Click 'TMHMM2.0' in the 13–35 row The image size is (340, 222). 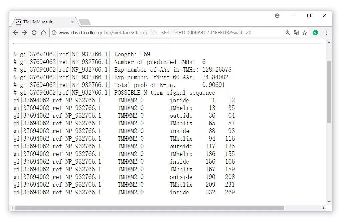tap(131, 108)
